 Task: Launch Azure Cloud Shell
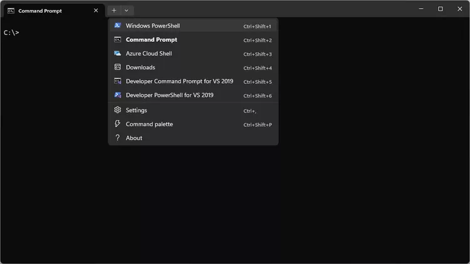193,54
